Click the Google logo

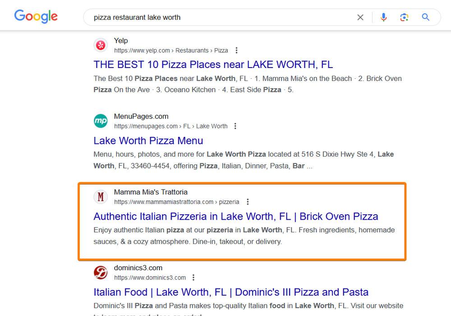36,16
